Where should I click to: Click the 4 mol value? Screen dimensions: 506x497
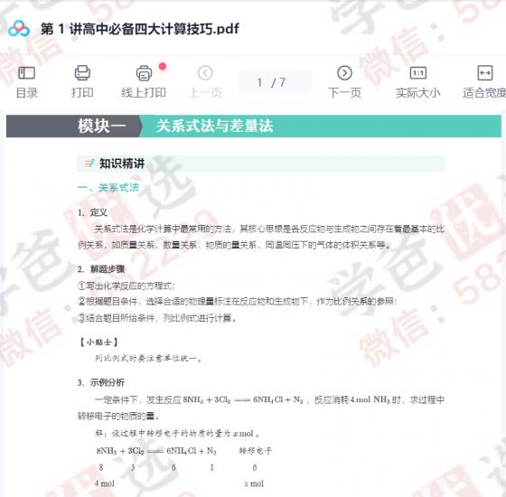click(x=105, y=483)
